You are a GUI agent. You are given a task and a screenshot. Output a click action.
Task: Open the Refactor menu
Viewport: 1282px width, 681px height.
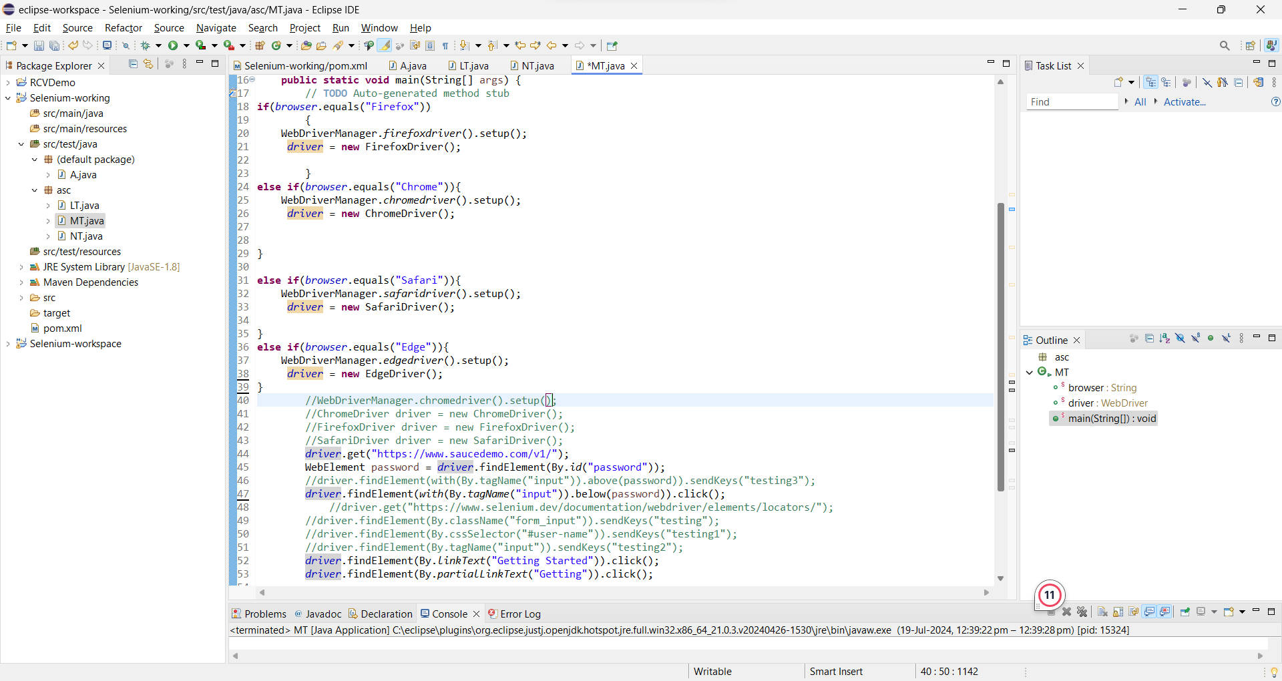pos(123,28)
